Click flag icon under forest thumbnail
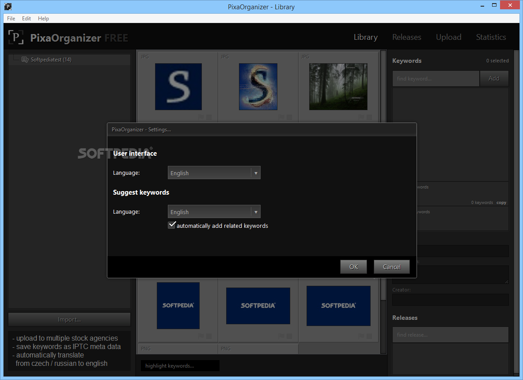The height and width of the screenshot is (380, 523). 361,117
